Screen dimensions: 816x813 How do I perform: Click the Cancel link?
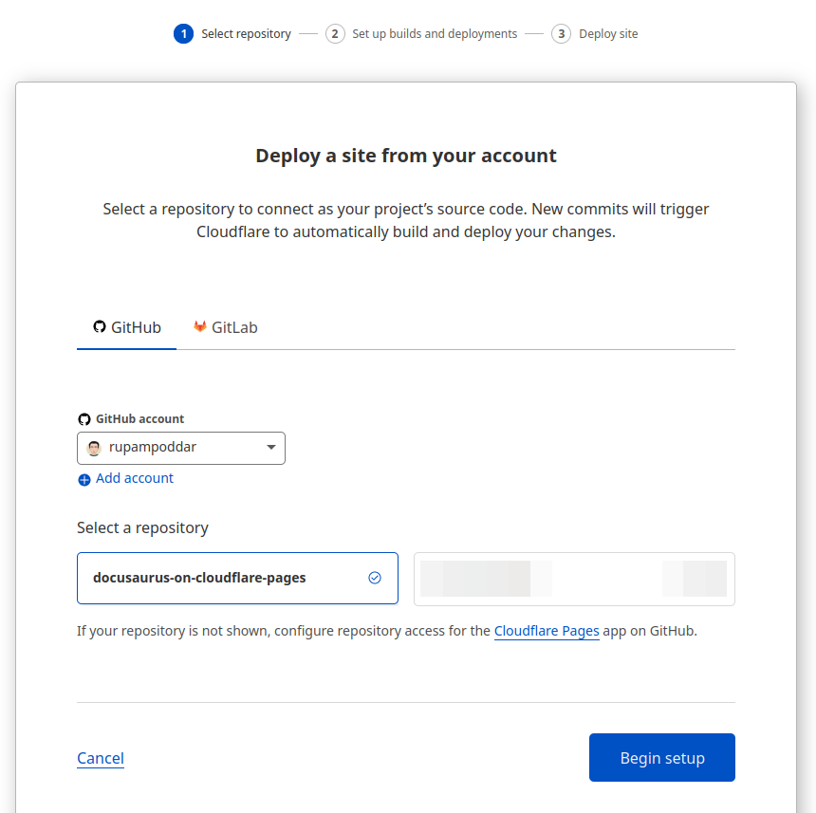(x=101, y=758)
